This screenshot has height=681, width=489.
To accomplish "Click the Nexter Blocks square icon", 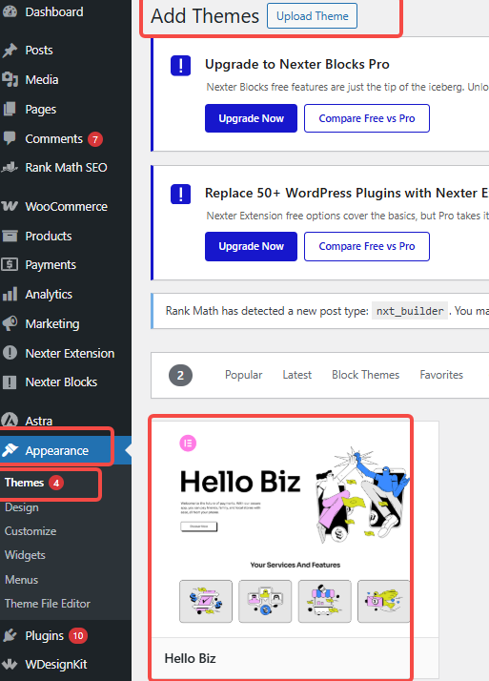I will (10, 382).
